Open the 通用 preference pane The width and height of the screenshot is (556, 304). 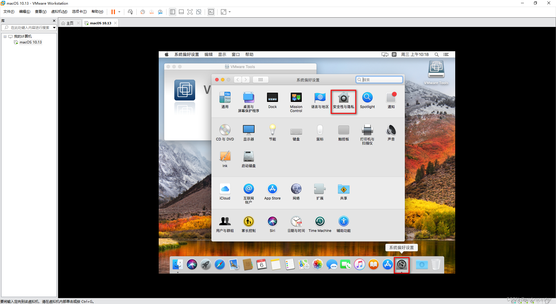(x=225, y=100)
